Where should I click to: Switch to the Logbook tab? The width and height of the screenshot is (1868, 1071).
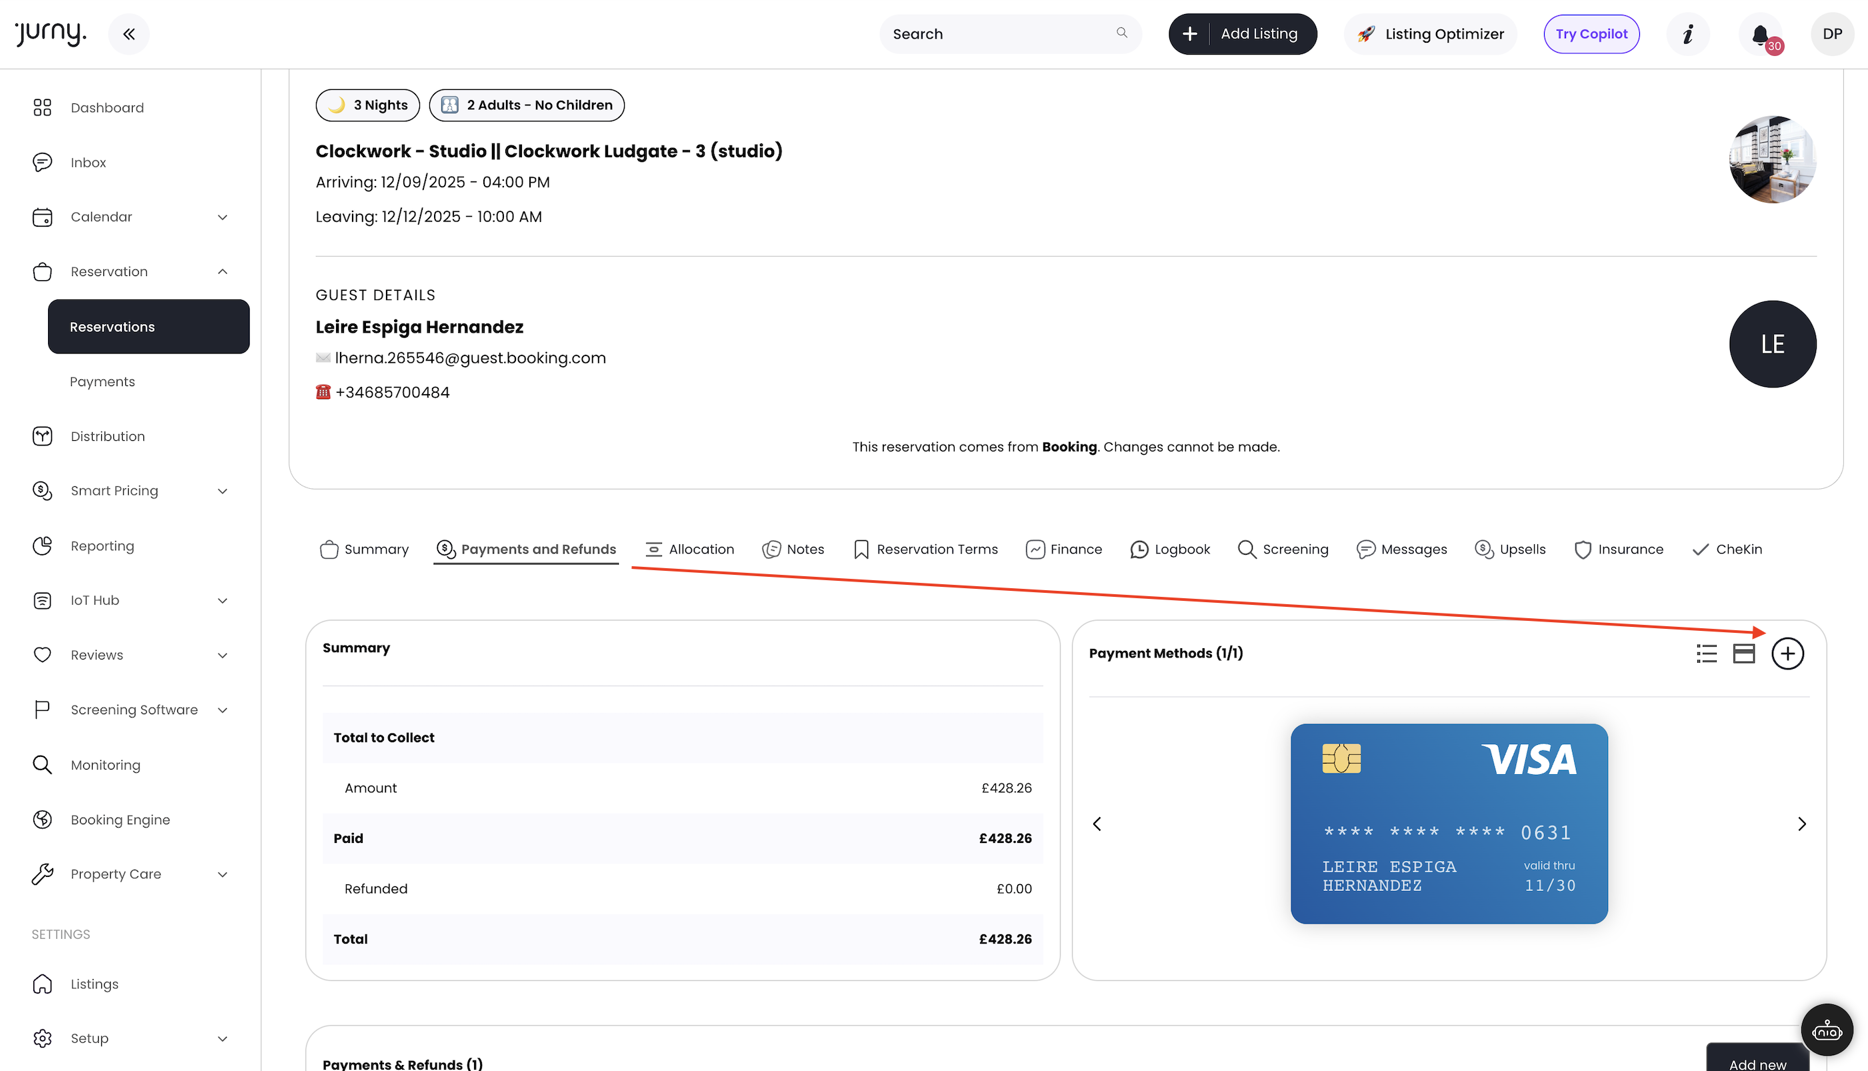click(x=1169, y=550)
